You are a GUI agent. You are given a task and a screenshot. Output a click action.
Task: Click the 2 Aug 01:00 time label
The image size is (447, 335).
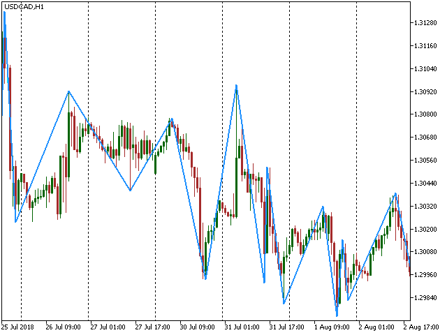click(376, 327)
